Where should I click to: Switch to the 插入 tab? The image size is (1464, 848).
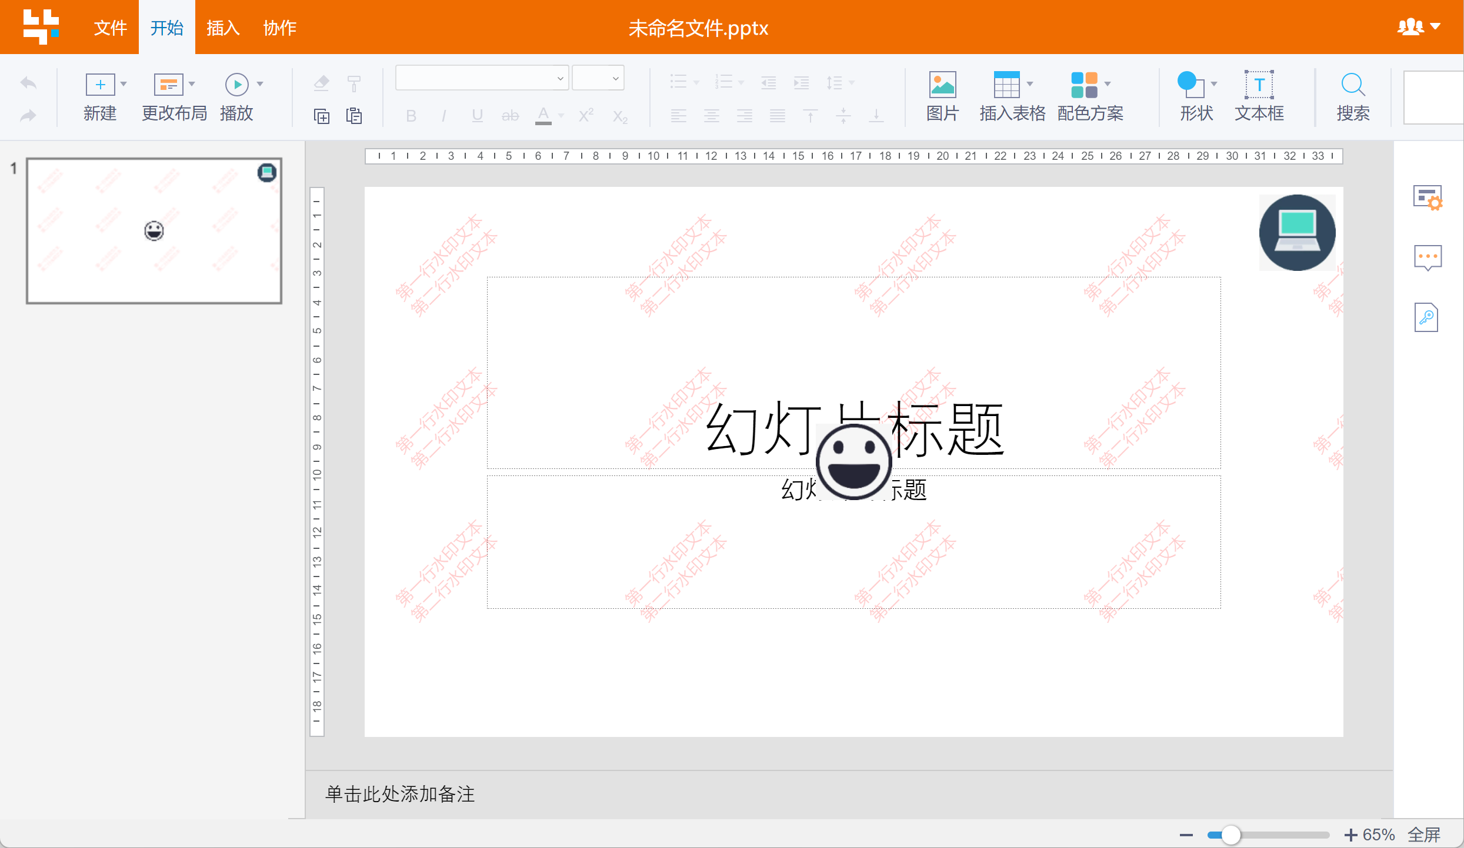(224, 28)
